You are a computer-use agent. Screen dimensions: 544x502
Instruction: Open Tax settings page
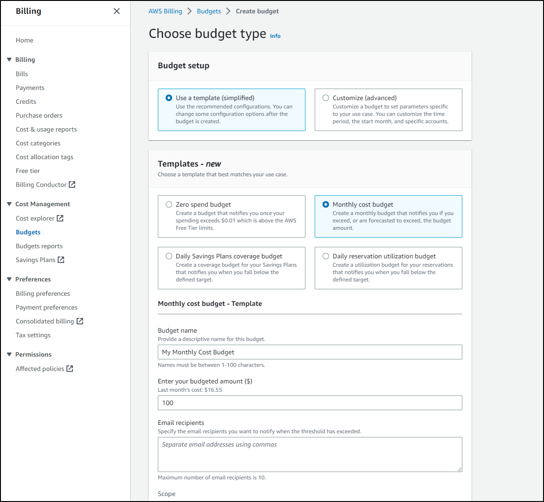pos(33,335)
